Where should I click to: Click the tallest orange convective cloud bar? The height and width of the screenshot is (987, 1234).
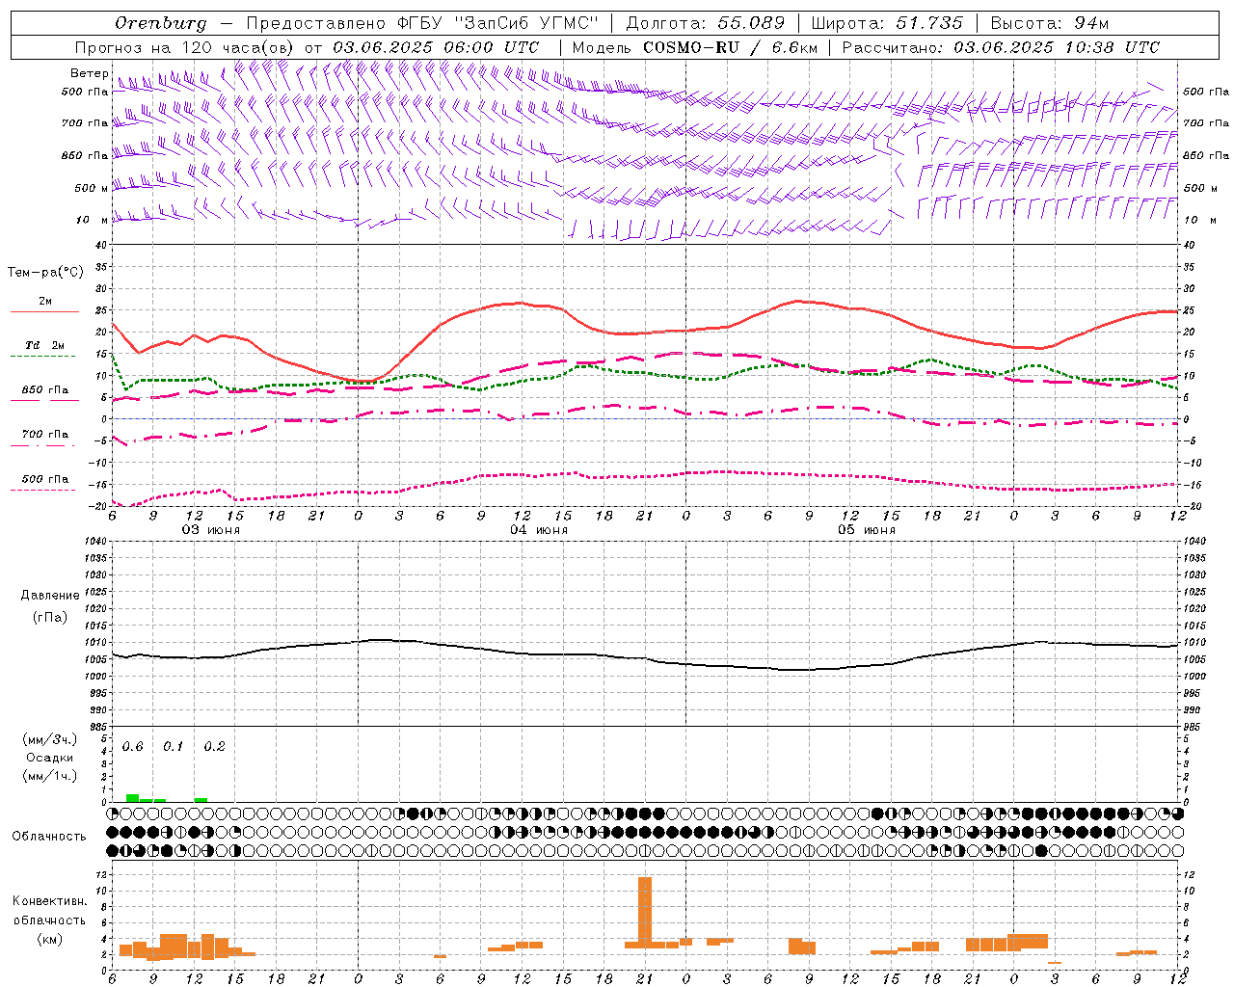(645, 912)
